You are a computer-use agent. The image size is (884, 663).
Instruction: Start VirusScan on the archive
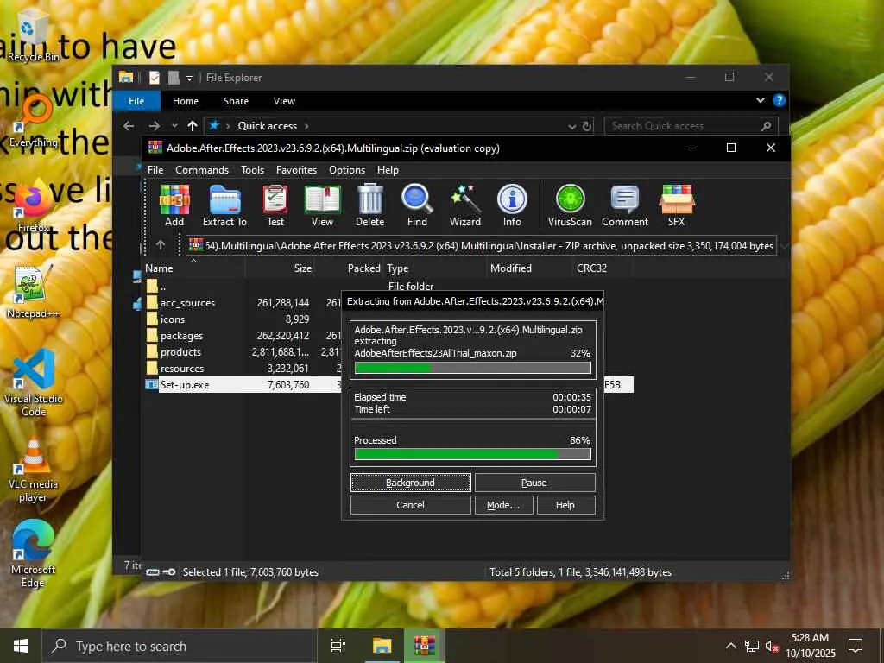pos(570,205)
